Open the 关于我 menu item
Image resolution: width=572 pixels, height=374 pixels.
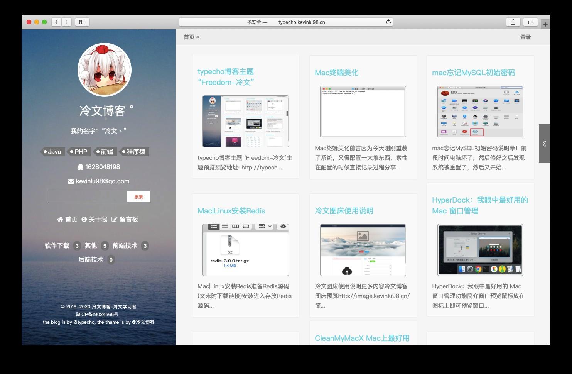click(94, 219)
